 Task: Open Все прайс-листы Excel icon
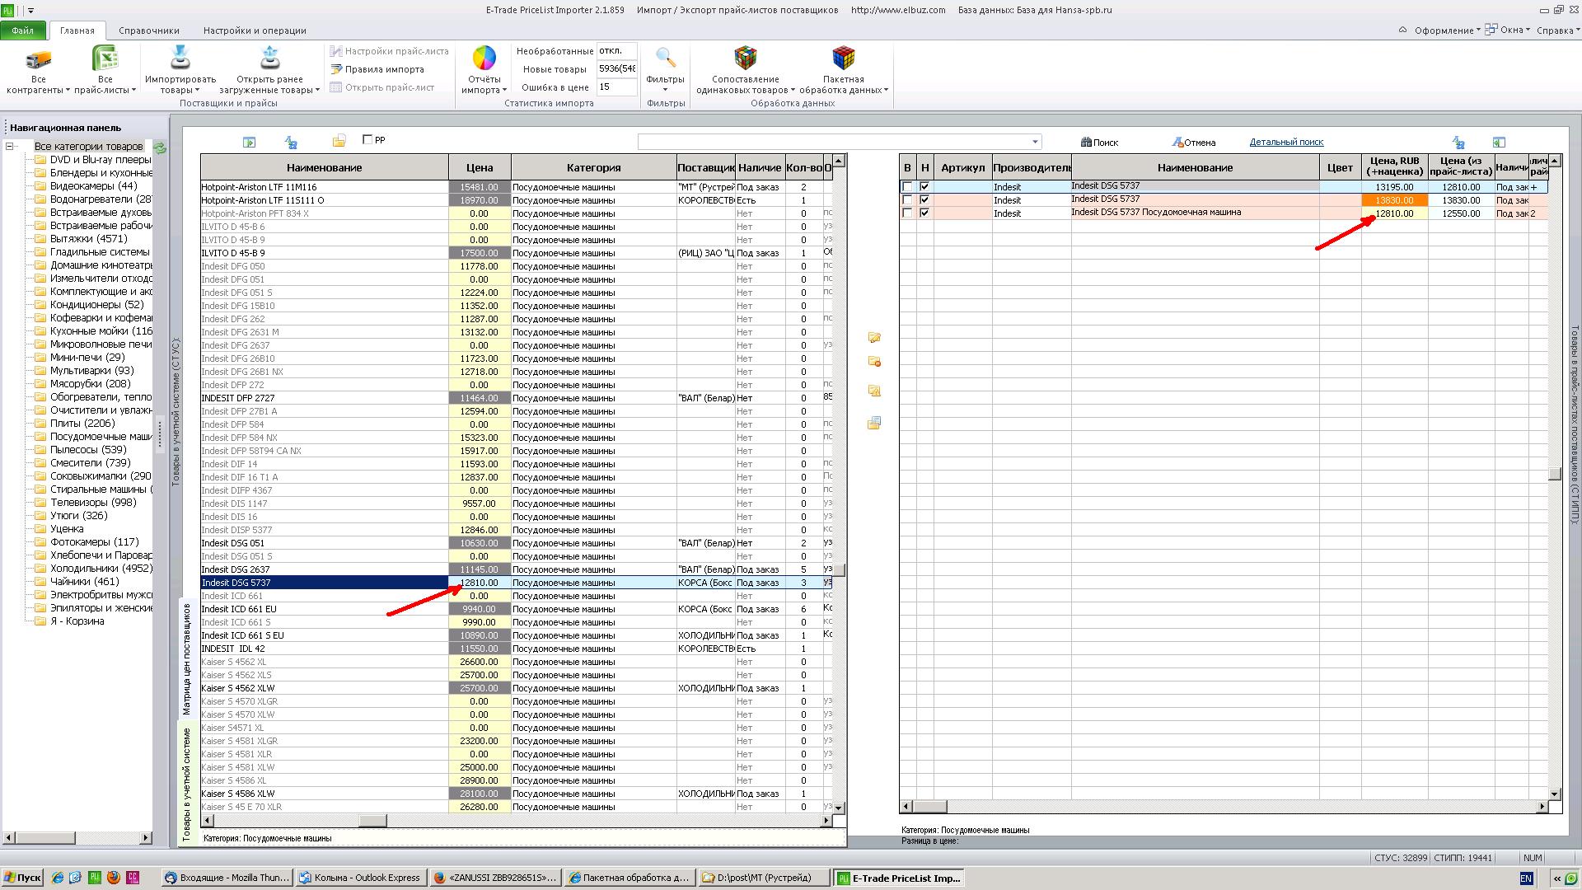105,59
